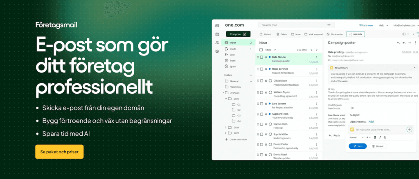
Task: Click the Se paket och priser button
Action: (x=59, y=152)
